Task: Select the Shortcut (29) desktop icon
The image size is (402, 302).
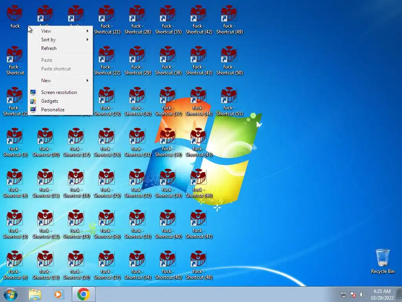Action: coord(138,61)
